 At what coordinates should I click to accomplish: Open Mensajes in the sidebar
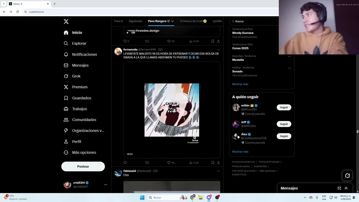[76, 65]
